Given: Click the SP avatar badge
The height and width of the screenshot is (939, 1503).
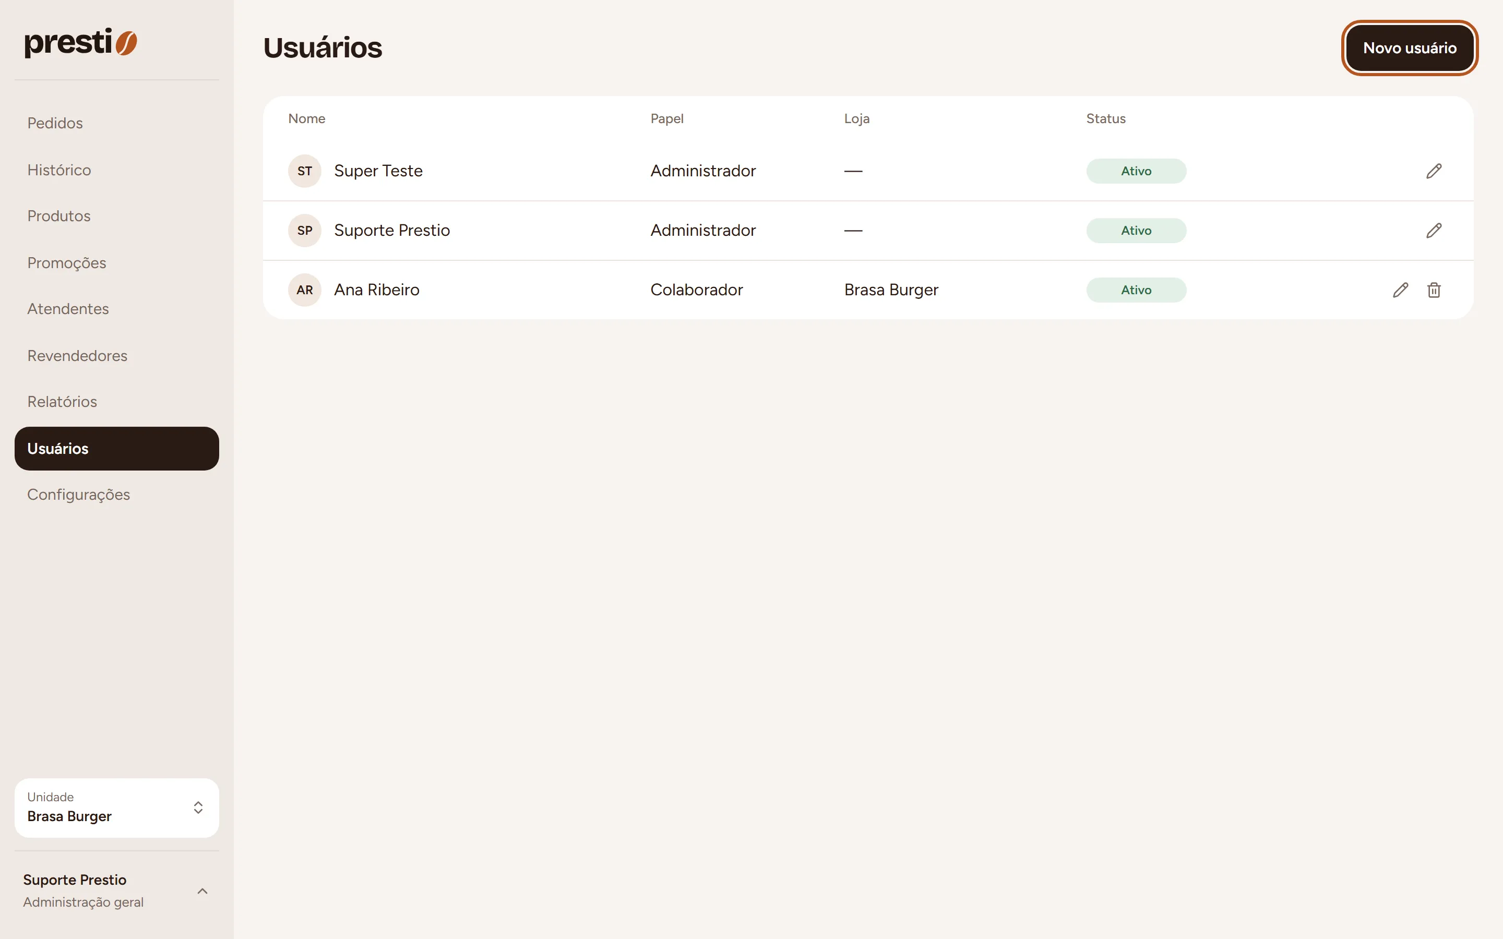Looking at the screenshot, I should [304, 231].
